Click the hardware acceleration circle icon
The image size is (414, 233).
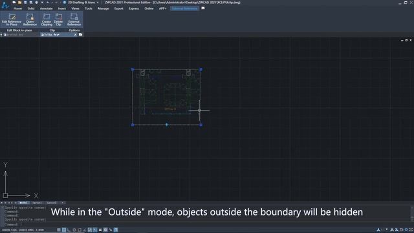[x=406, y=230]
